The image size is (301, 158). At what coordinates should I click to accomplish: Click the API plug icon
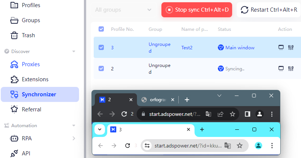click(x=14, y=153)
